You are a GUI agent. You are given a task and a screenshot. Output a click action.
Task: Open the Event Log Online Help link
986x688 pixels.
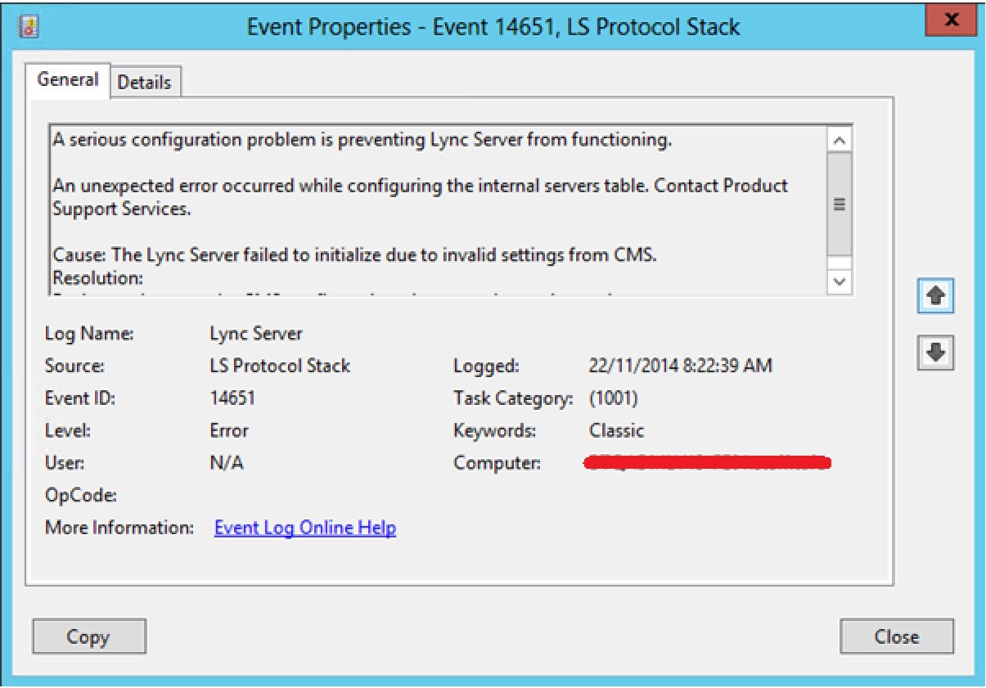coord(304,528)
